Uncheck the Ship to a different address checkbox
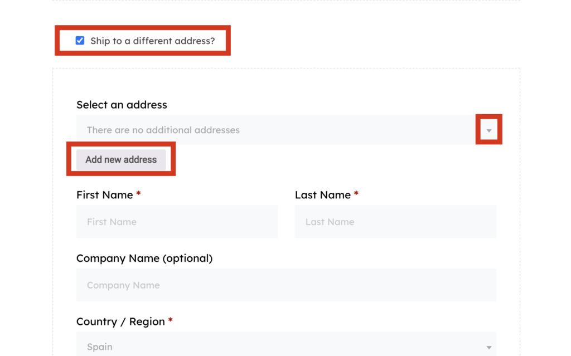Screen dimensions: 571x356 80,41
